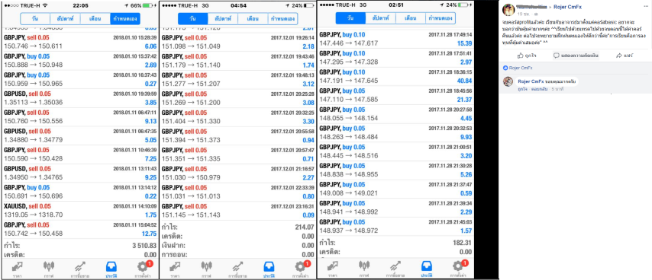Click the comment (แสดงความคิดเห็น) button on post

click(576, 56)
